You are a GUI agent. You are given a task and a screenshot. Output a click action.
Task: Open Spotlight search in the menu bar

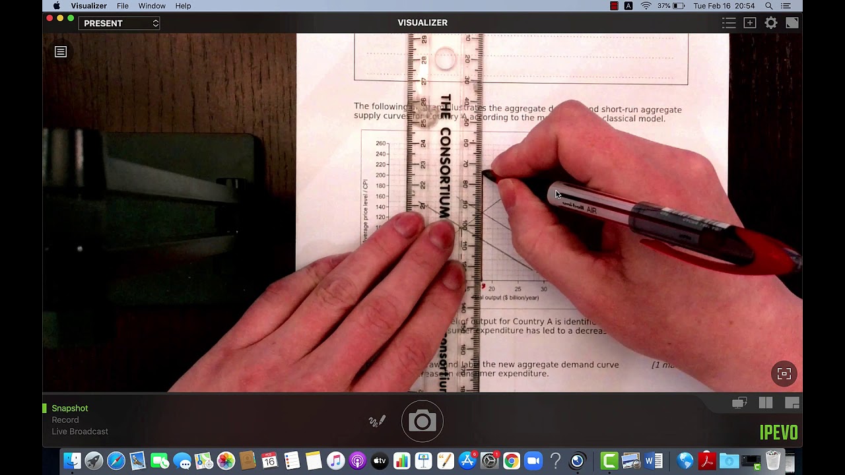click(769, 6)
